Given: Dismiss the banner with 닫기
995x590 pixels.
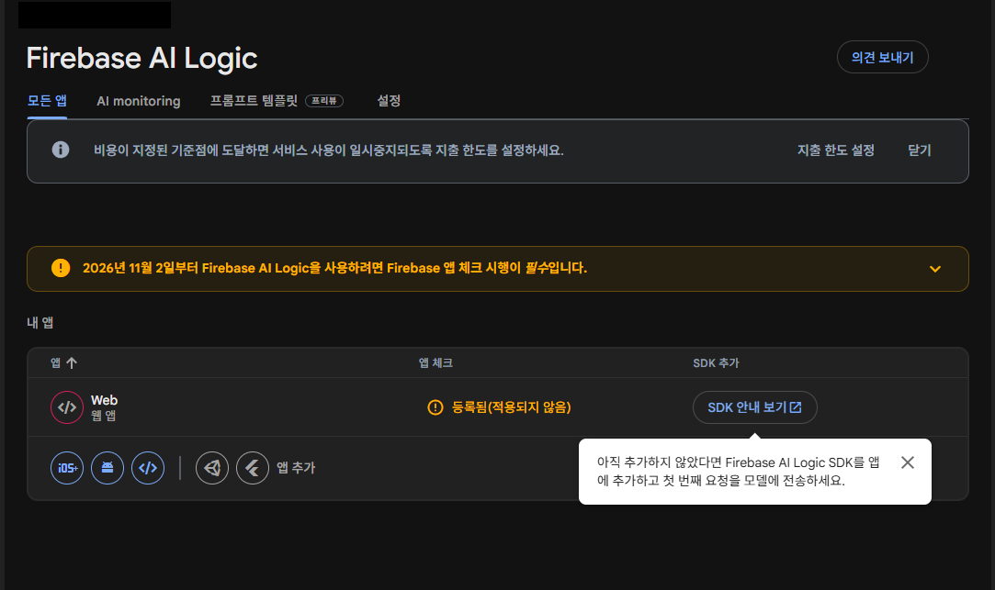Looking at the screenshot, I should pos(920,150).
